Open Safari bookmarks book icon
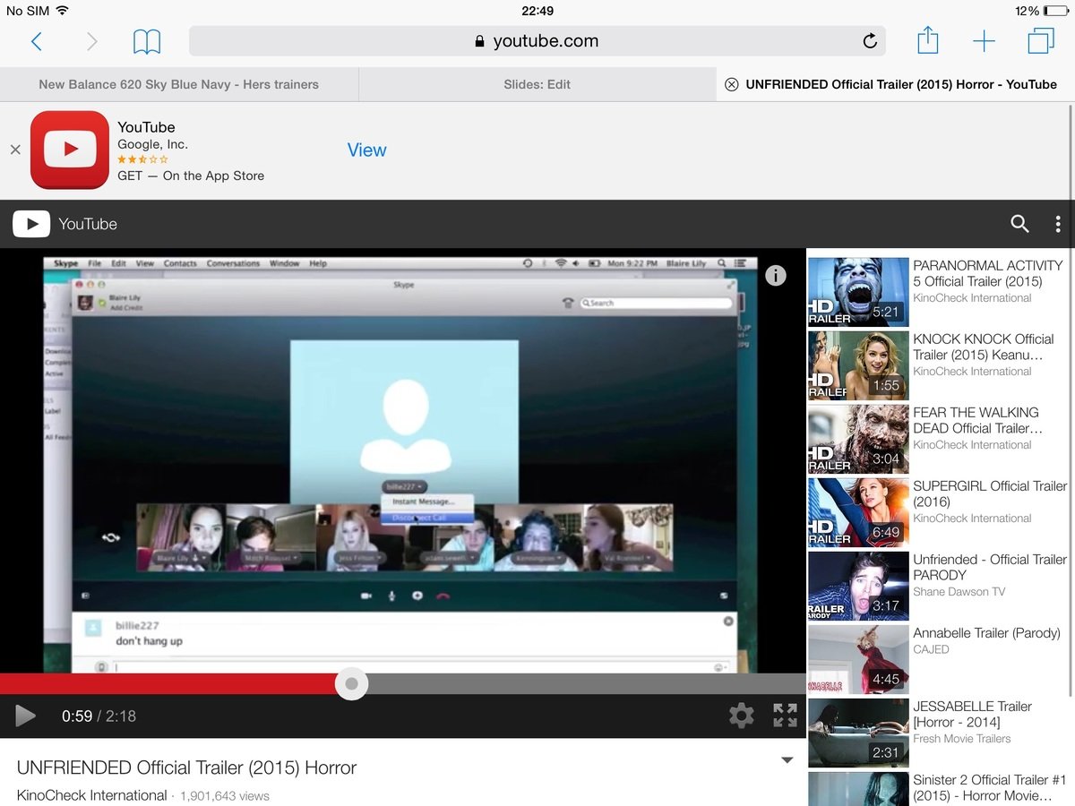The image size is (1075, 806). pyautogui.click(x=146, y=41)
